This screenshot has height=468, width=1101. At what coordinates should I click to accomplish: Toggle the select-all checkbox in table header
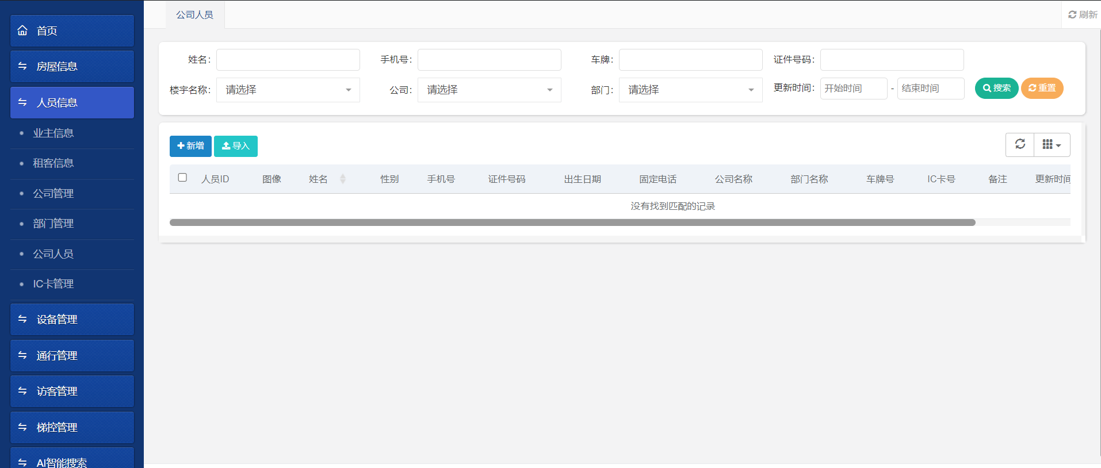coord(182,178)
